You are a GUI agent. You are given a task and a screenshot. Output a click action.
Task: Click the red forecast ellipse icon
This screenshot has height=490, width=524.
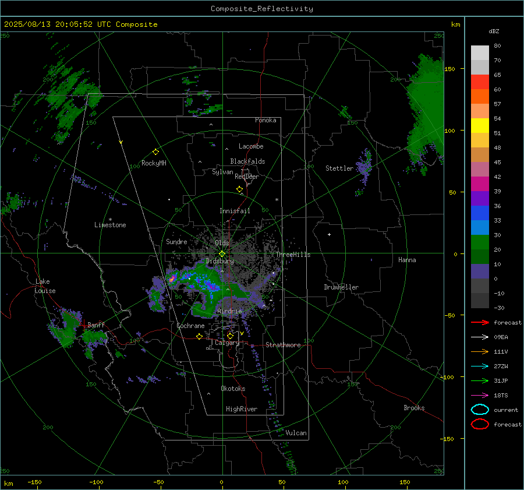480,424
